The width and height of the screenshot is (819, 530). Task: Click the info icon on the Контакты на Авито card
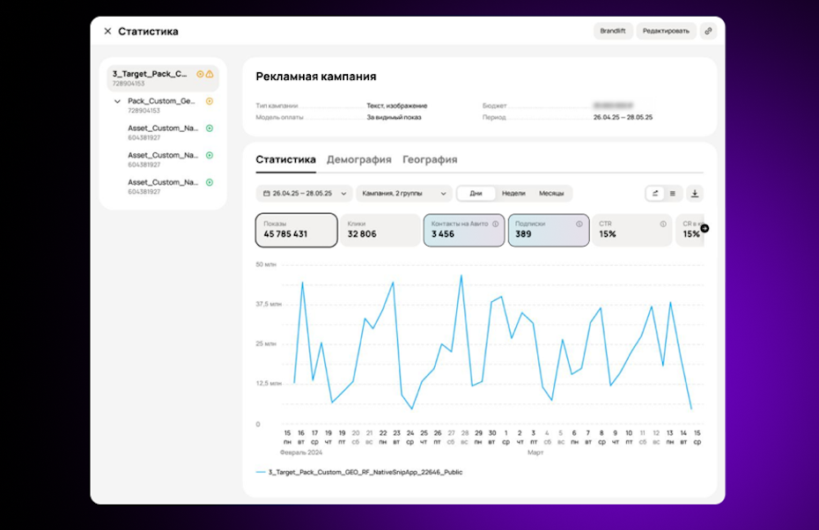pos(495,224)
